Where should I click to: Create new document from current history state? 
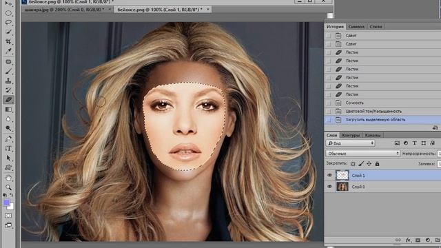(x=435, y=128)
